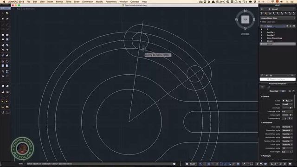Click the zoom magnifier icon in status bar
This screenshot has width=297, height=167.
261,164
